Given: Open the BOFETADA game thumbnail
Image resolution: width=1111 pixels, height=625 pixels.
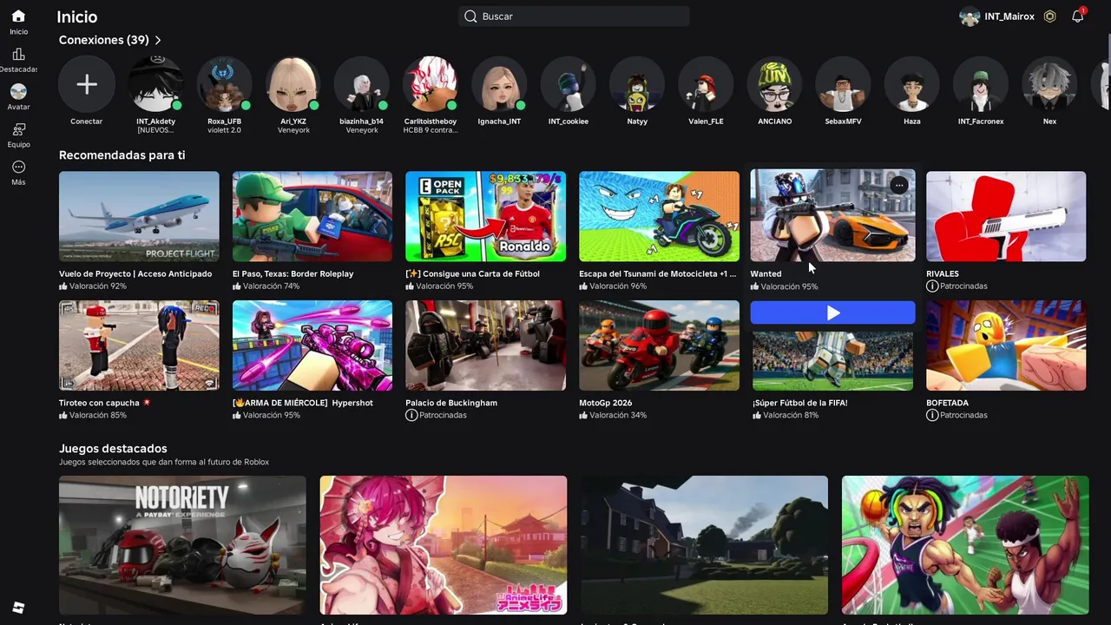Looking at the screenshot, I should coord(1006,345).
